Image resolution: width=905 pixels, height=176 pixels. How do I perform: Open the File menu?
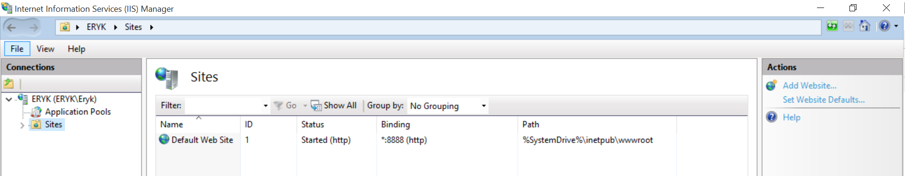pos(17,48)
